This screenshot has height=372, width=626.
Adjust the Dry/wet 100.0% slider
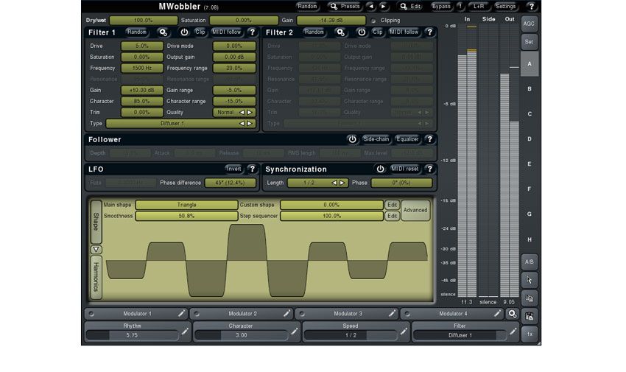coord(144,21)
